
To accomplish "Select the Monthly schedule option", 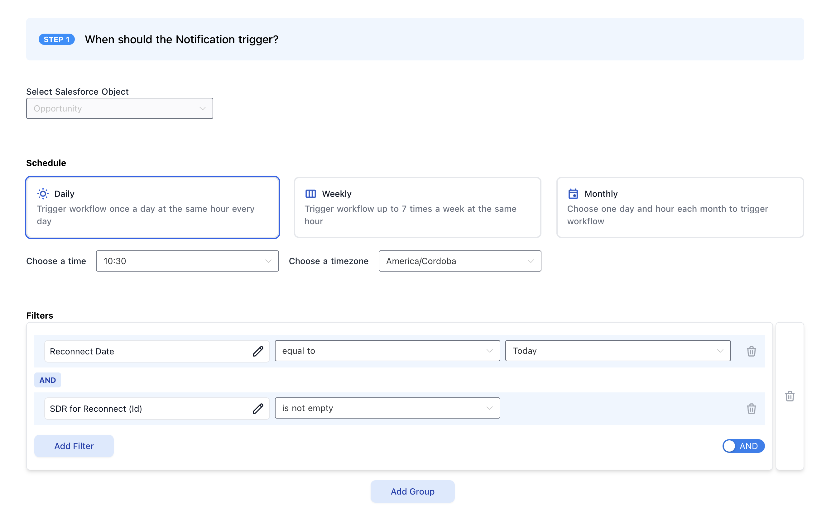I will pyautogui.click(x=680, y=207).
